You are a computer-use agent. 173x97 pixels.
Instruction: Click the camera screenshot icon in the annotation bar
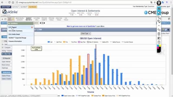159,38
